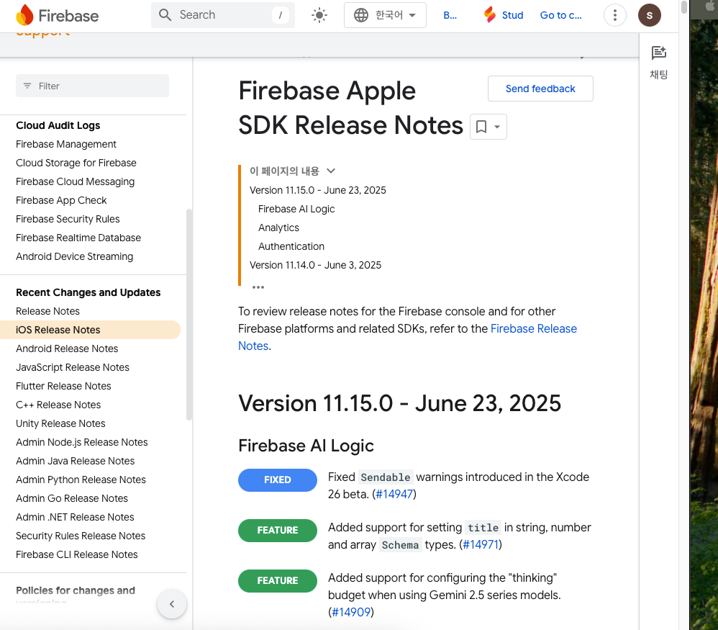
Task: Open the three-dot more options menu
Action: click(615, 15)
